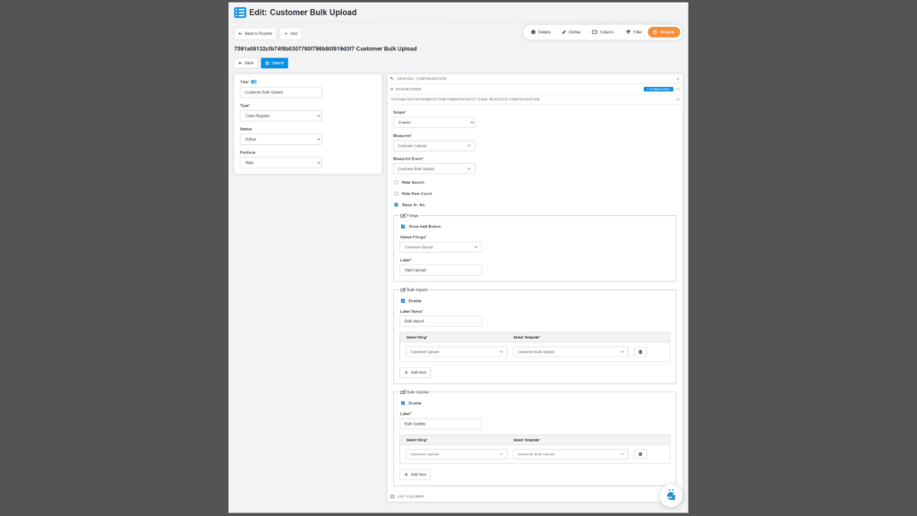
Task: Switch to the Column tab
Action: click(603, 32)
